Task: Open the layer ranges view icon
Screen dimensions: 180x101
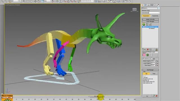Action: (x=150, y=24)
